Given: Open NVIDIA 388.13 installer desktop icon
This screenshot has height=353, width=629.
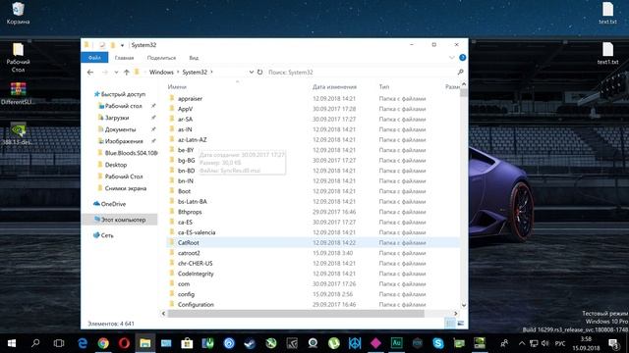Looking at the screenshot, I should coord(18,133).
